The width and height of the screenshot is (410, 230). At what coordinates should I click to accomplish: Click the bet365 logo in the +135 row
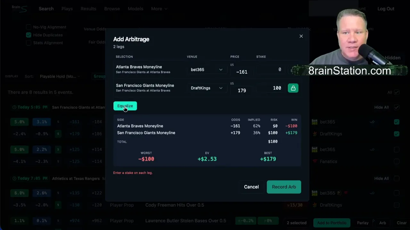(x=315, y=193)
